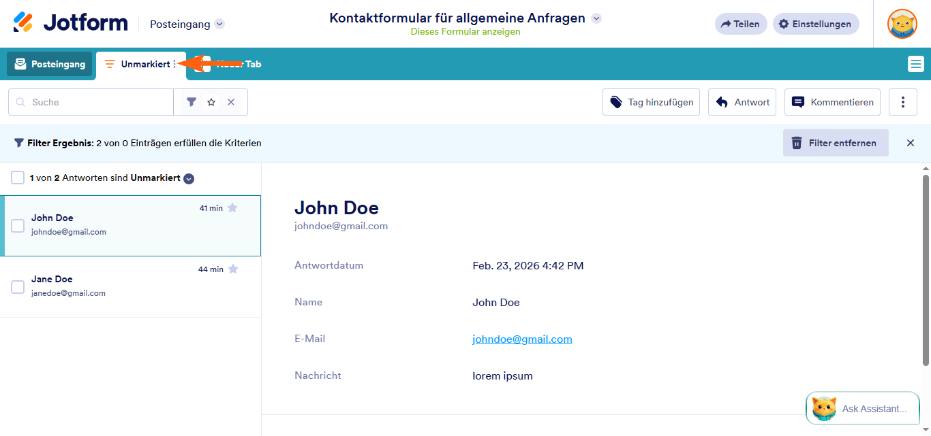Select the filter funnel icon beside search
The height and width of the screenshot is (436, 931).
click(x=192, y=101)
